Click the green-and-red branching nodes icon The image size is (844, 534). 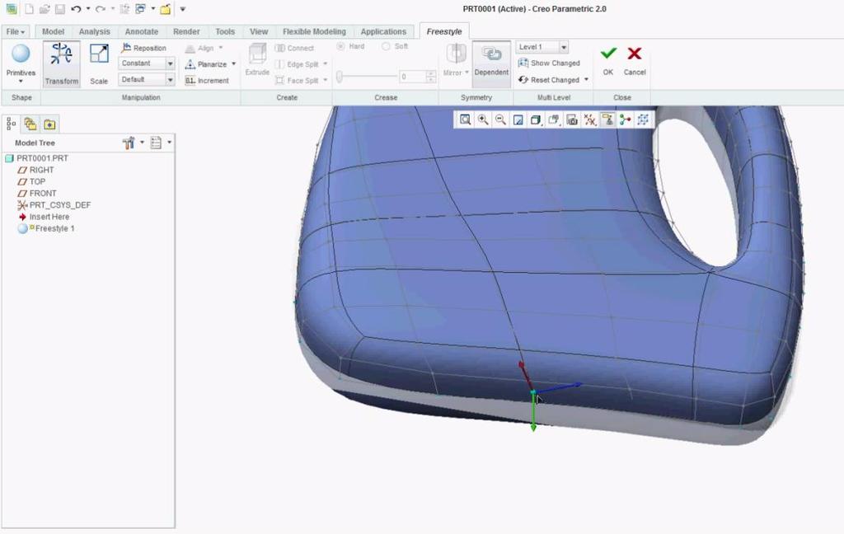tap(625, 119)
